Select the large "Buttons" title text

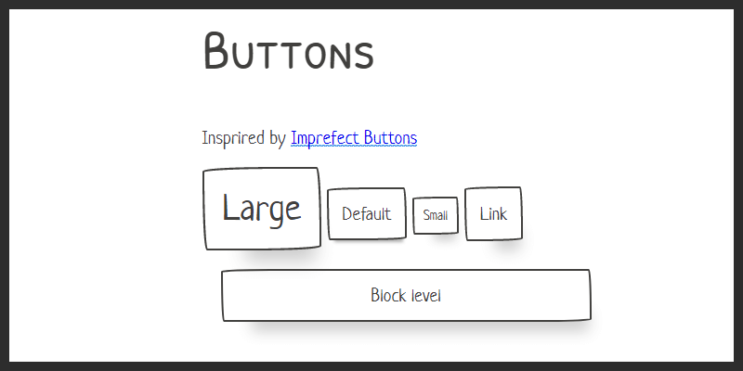pos(289,52)
